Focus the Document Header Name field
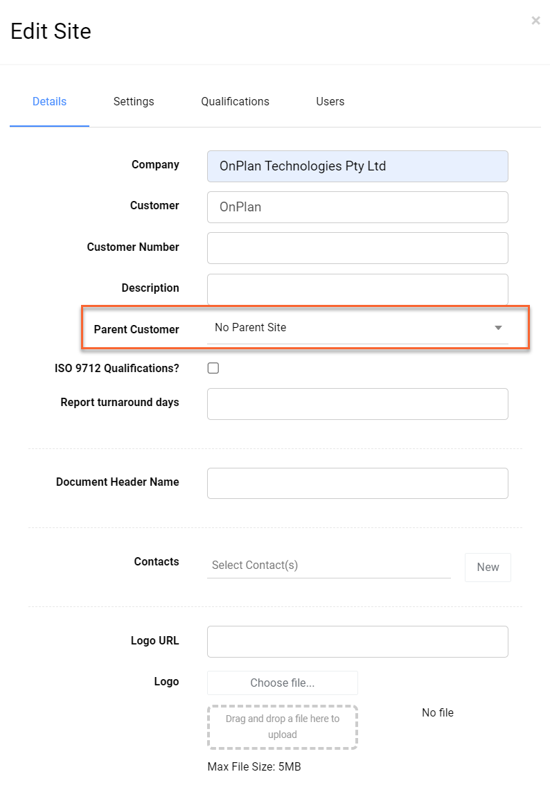This screenshot has width=550, height=808. point(357,484)
